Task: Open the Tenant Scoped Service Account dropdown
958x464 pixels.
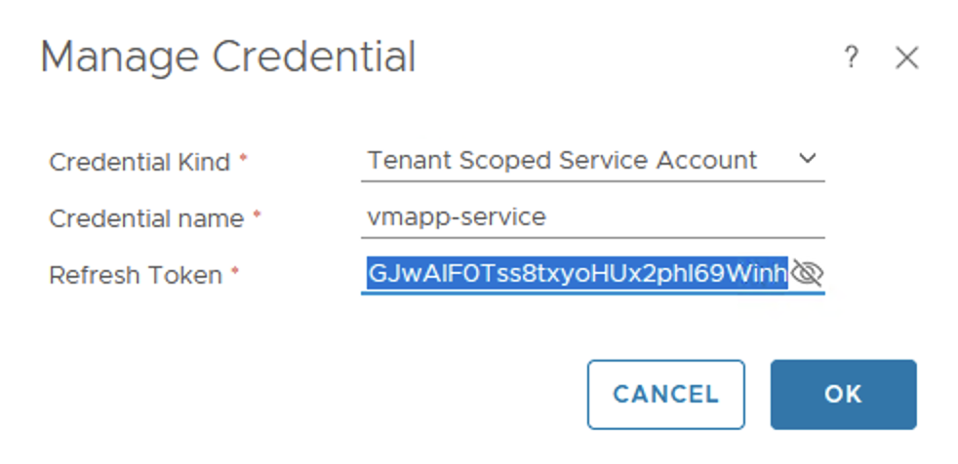Action: [562, 160]
